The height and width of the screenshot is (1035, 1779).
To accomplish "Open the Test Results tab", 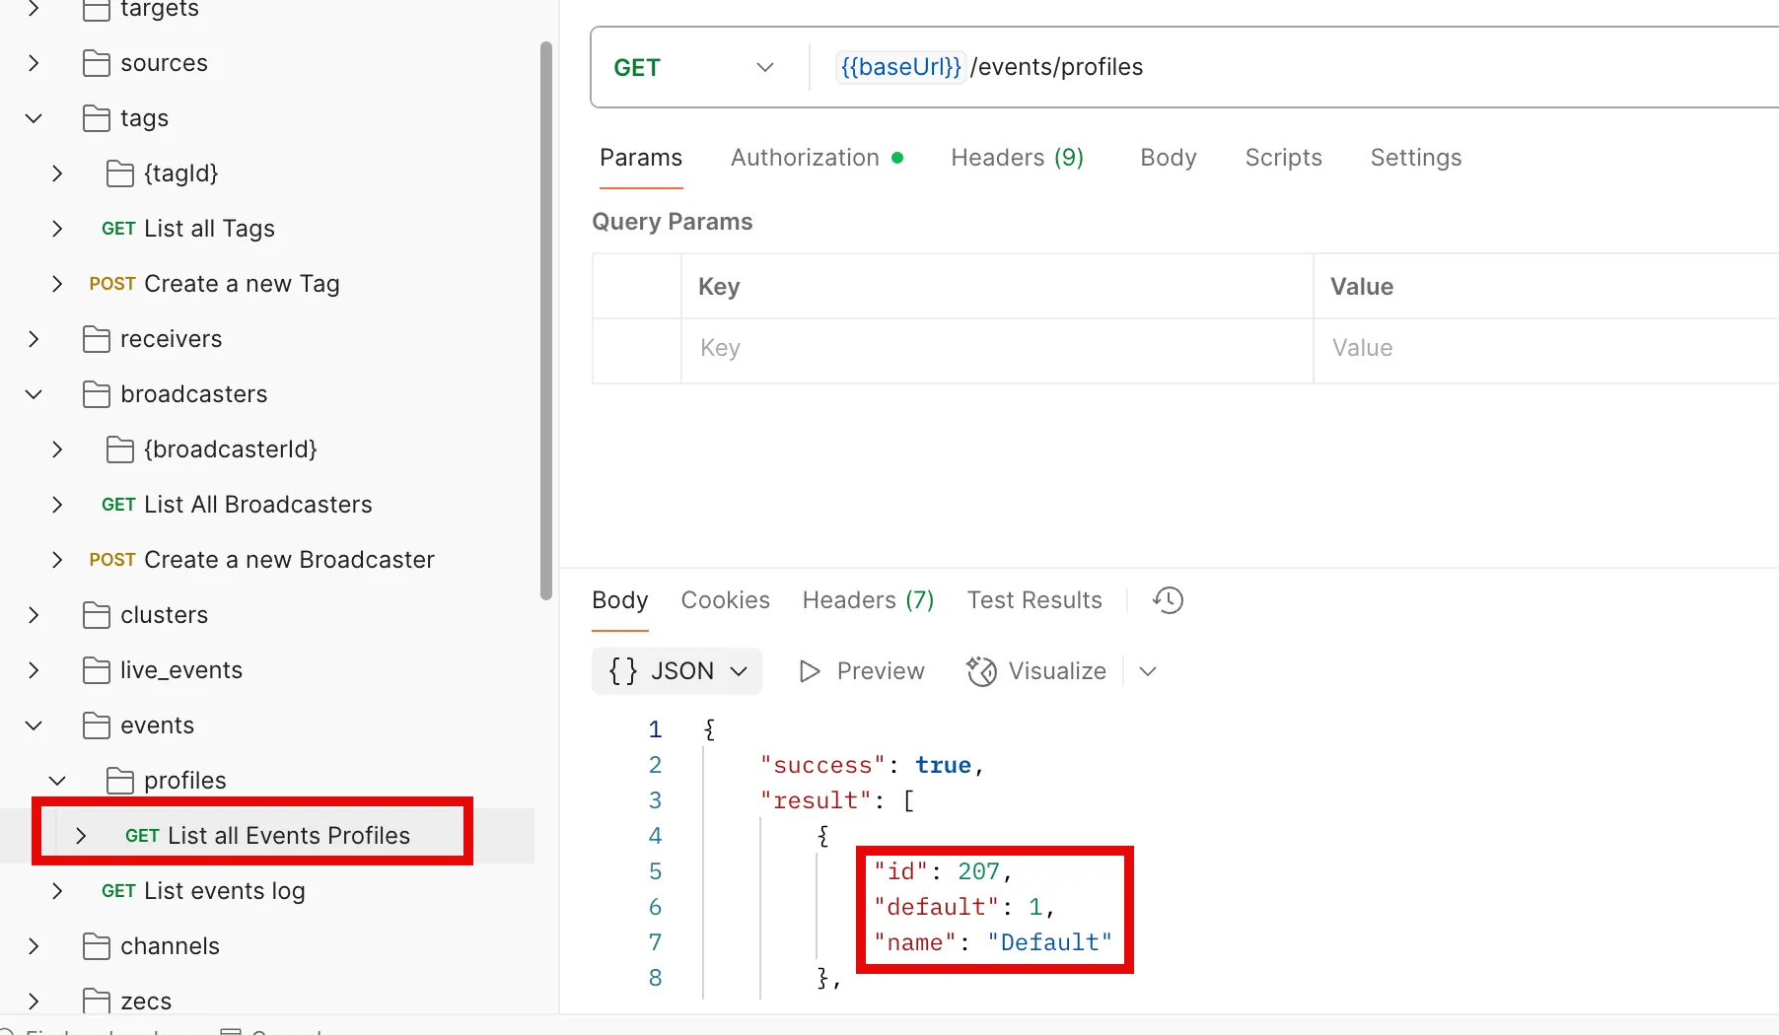I will pyautogui.click(x=1034, y=600).
